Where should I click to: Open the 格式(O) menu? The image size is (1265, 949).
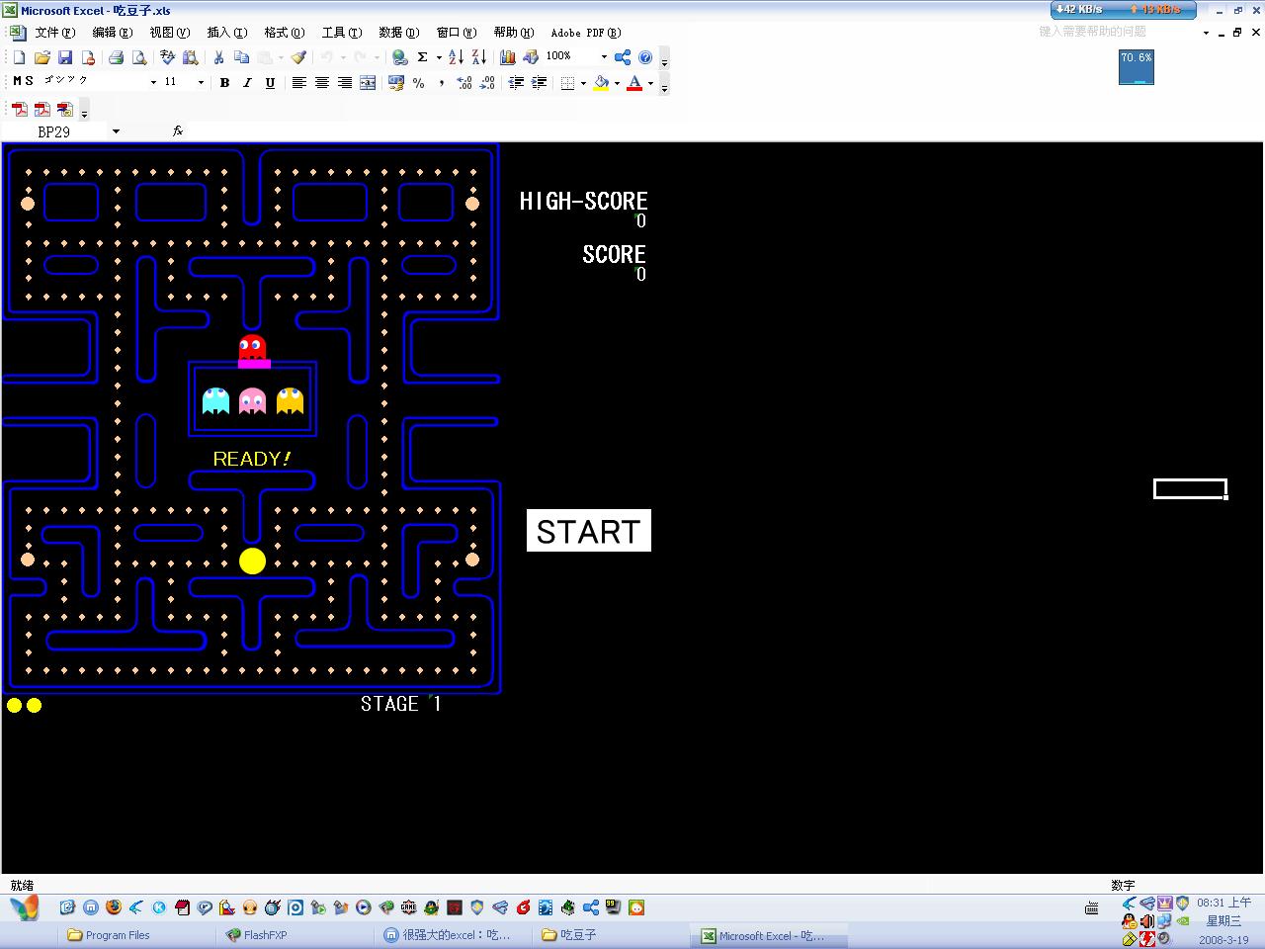pos(284,33)
